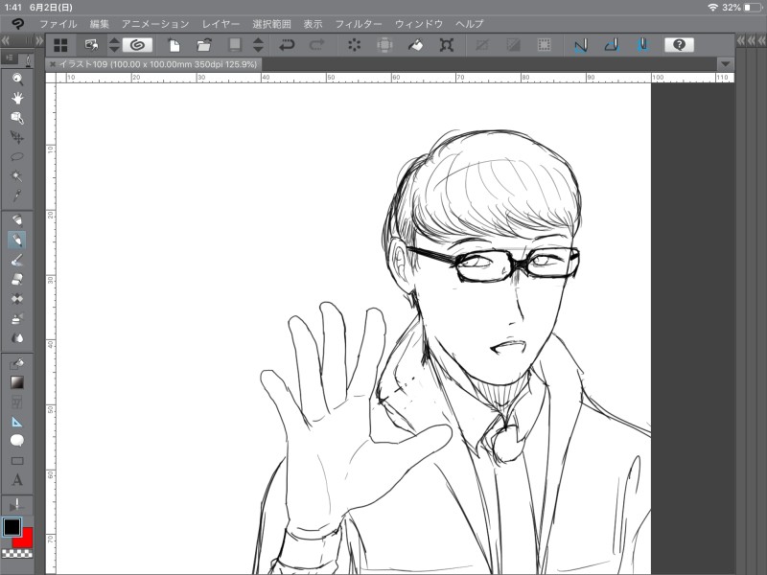Click the quick share image icon

point(91,45)
